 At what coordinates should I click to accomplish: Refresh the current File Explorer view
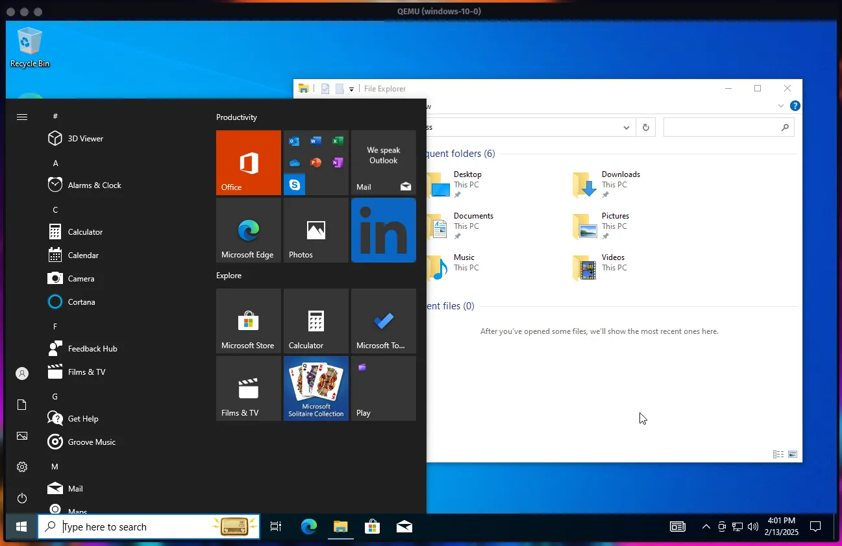[645, 127]
